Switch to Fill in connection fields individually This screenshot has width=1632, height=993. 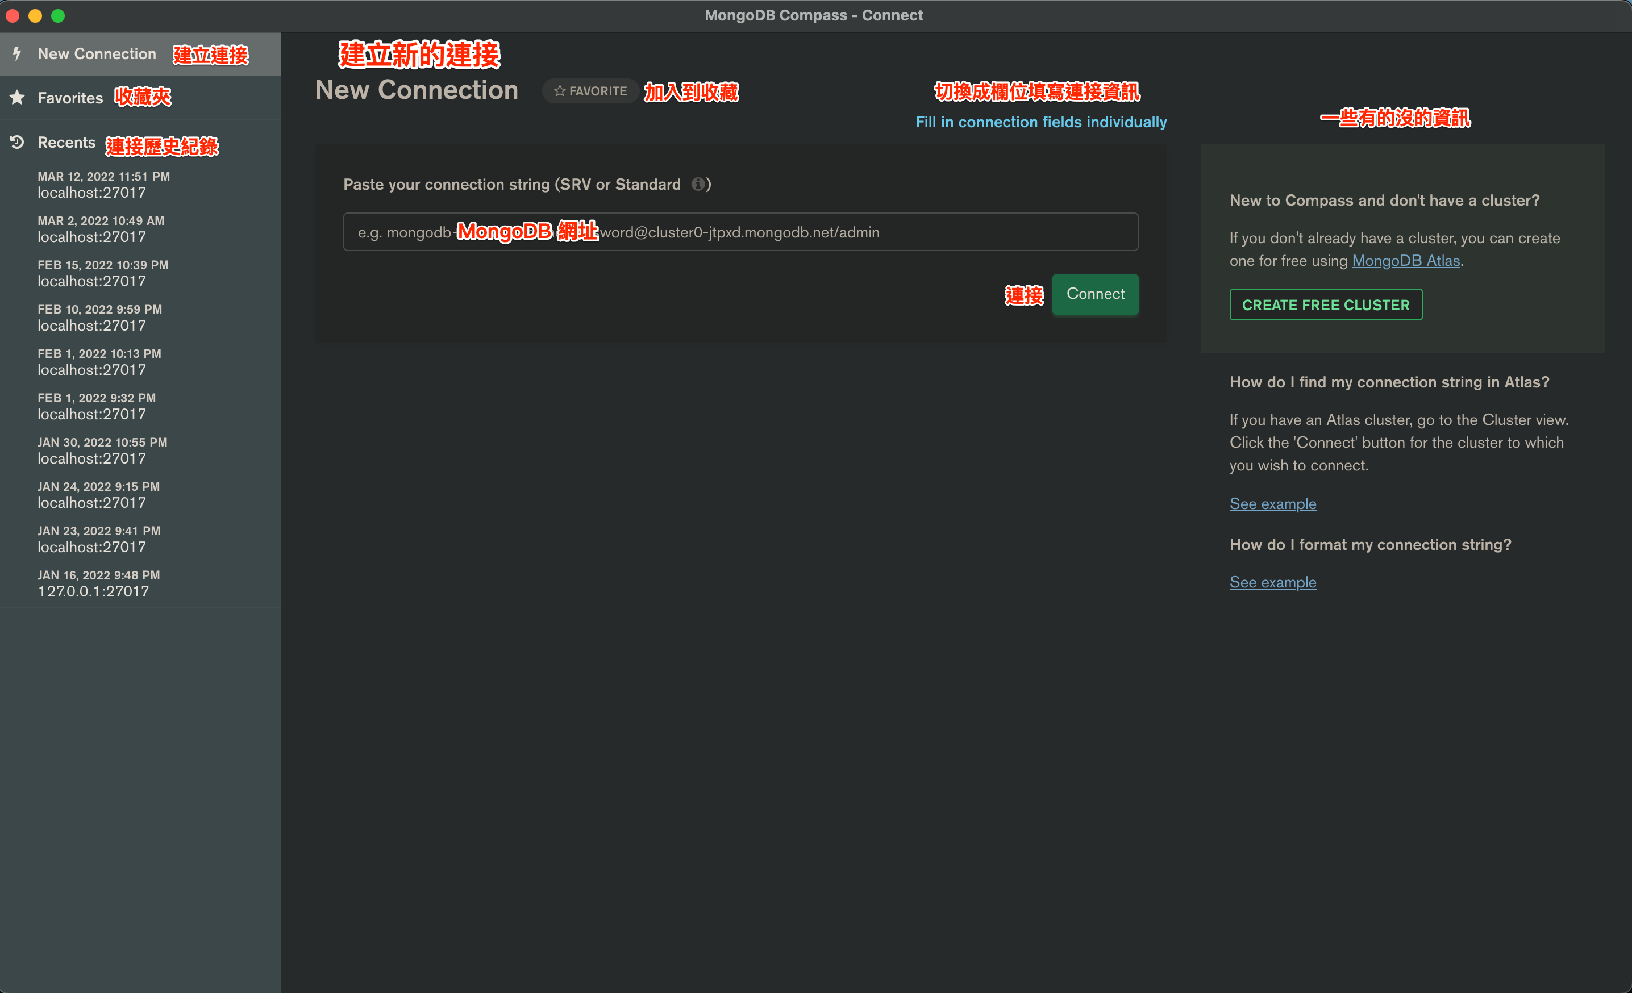tap(1040, 122)
